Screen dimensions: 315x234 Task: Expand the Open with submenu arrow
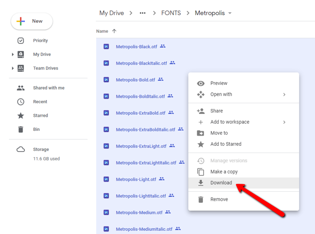pyautogui.click(x=284, y=95)
